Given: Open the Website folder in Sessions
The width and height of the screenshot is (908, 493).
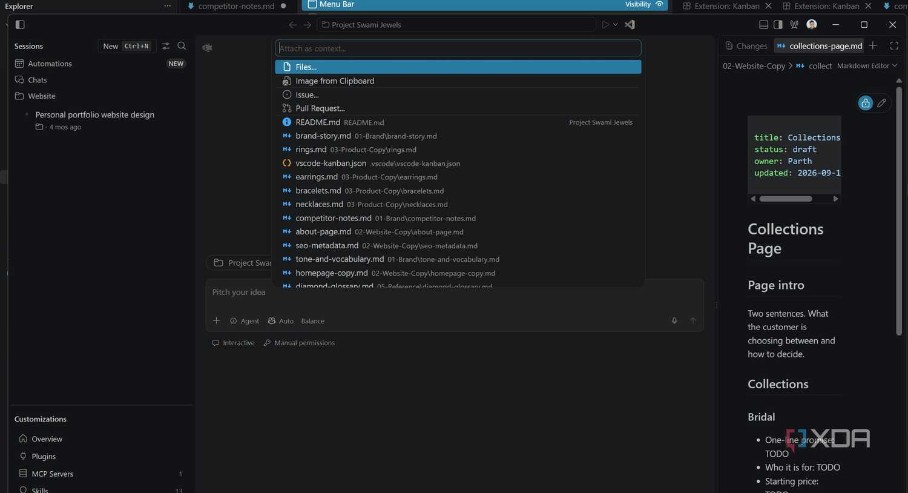Looking at the screenshot, I should (41, 96).
